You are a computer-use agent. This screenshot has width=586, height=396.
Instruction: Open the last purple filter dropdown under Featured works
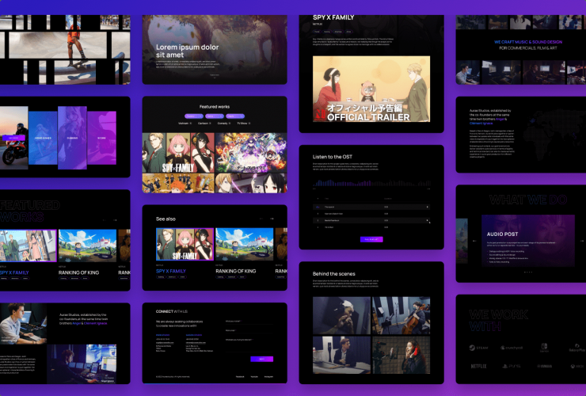tap(234, 116)
